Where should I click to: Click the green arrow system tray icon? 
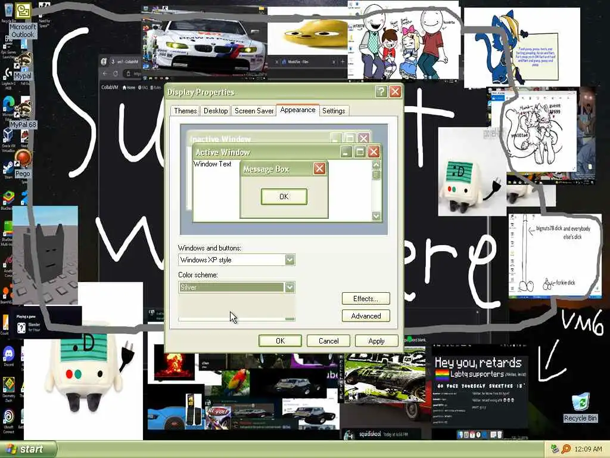555,449
